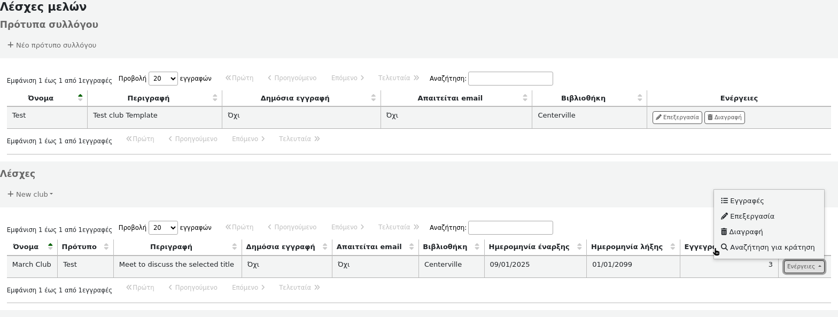Viewport: 838px width, 317px height.
Task: Click the list icon beside Εγγραφές
Action: click(724, 201)
